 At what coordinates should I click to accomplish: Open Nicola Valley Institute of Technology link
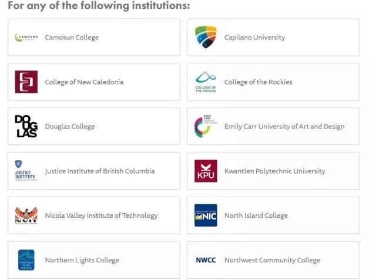(x=102, y=215)
